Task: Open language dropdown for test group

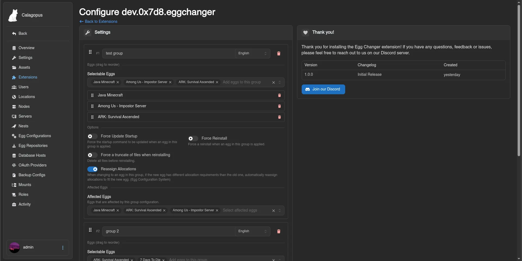Action: 252,54
